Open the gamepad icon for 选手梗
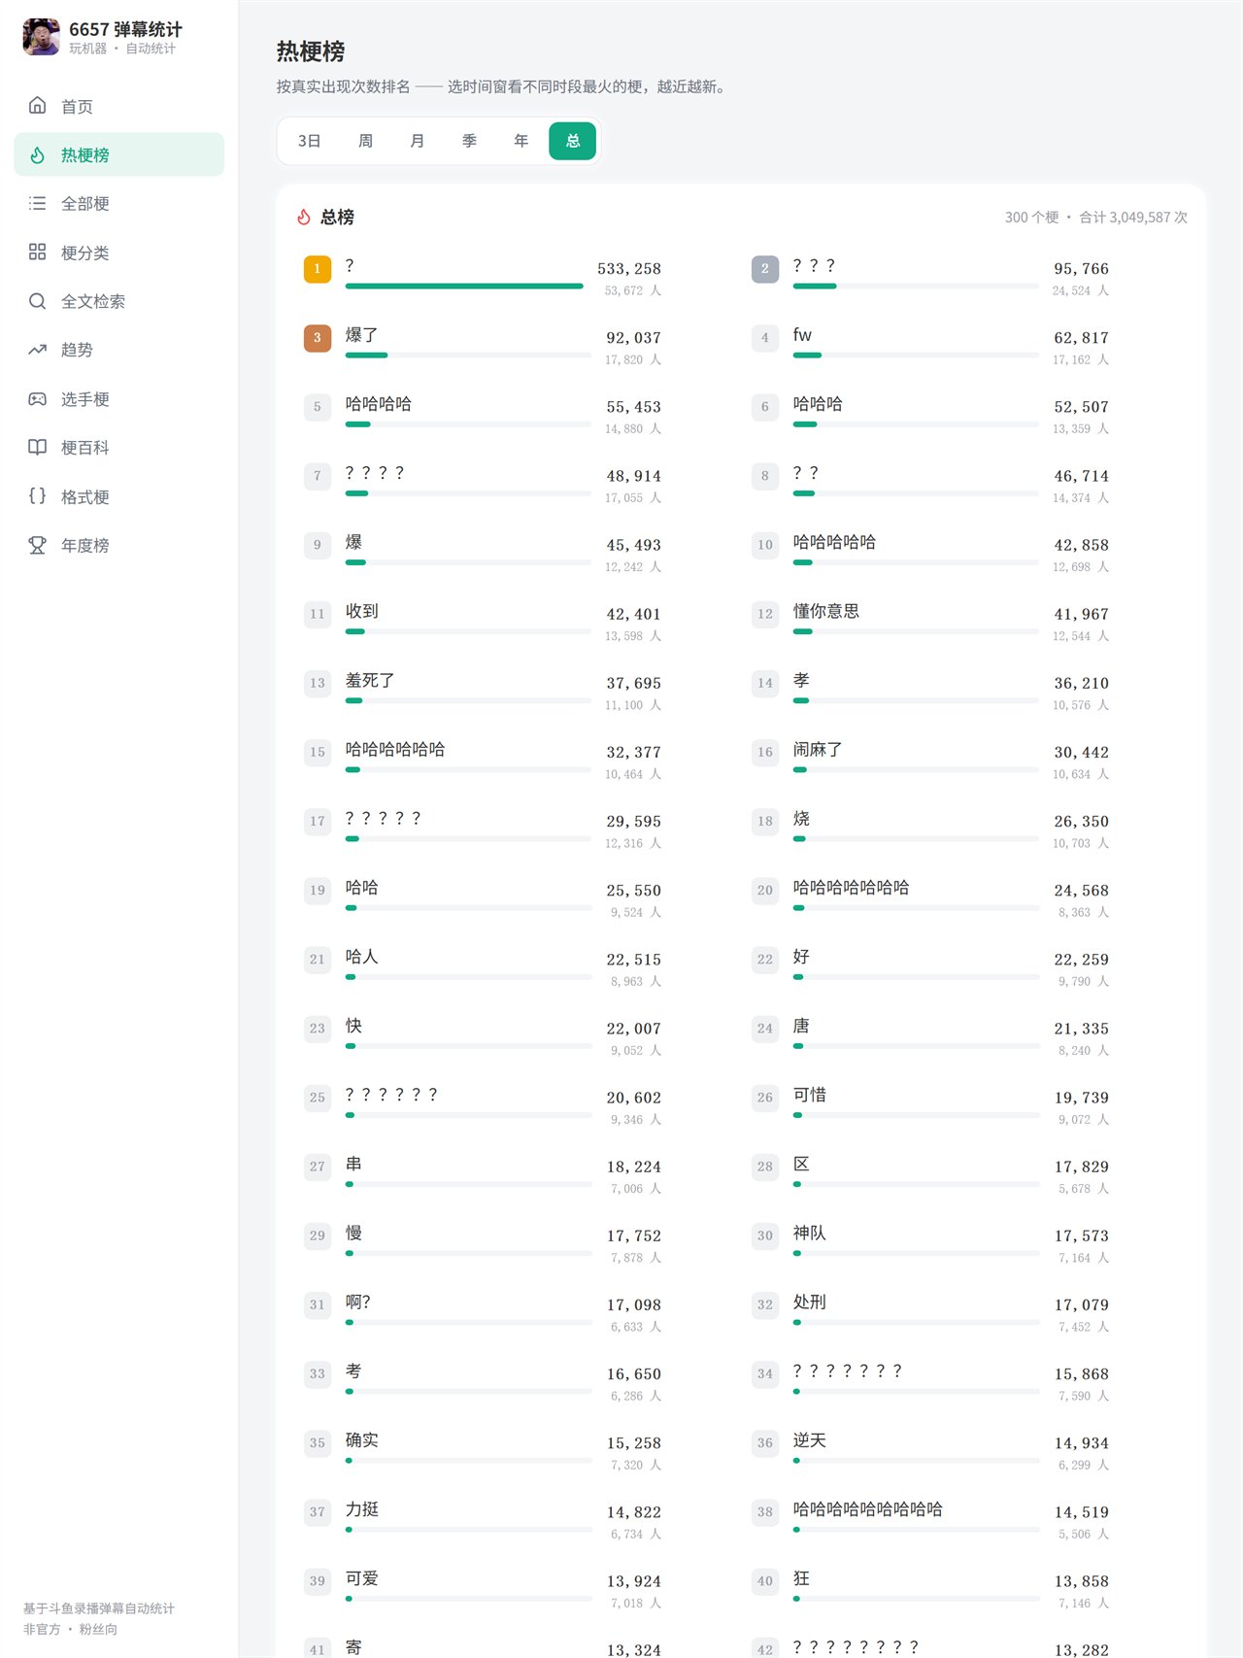The image size is (1243, 1658). click(37, 398)
